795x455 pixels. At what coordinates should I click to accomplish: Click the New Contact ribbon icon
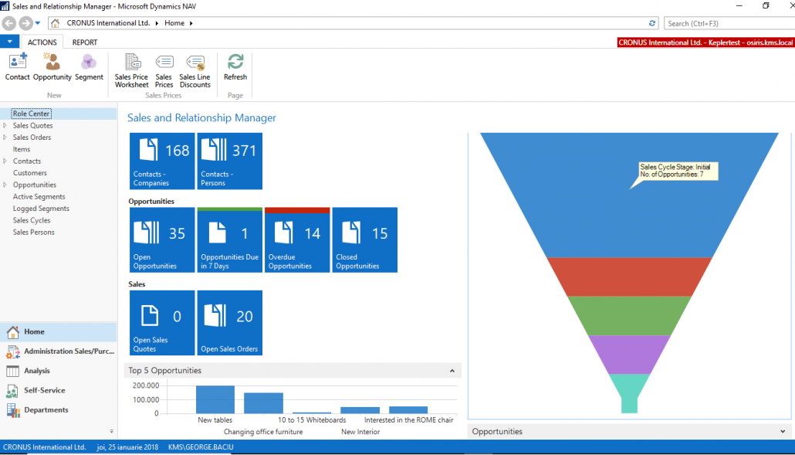point(18,66)
